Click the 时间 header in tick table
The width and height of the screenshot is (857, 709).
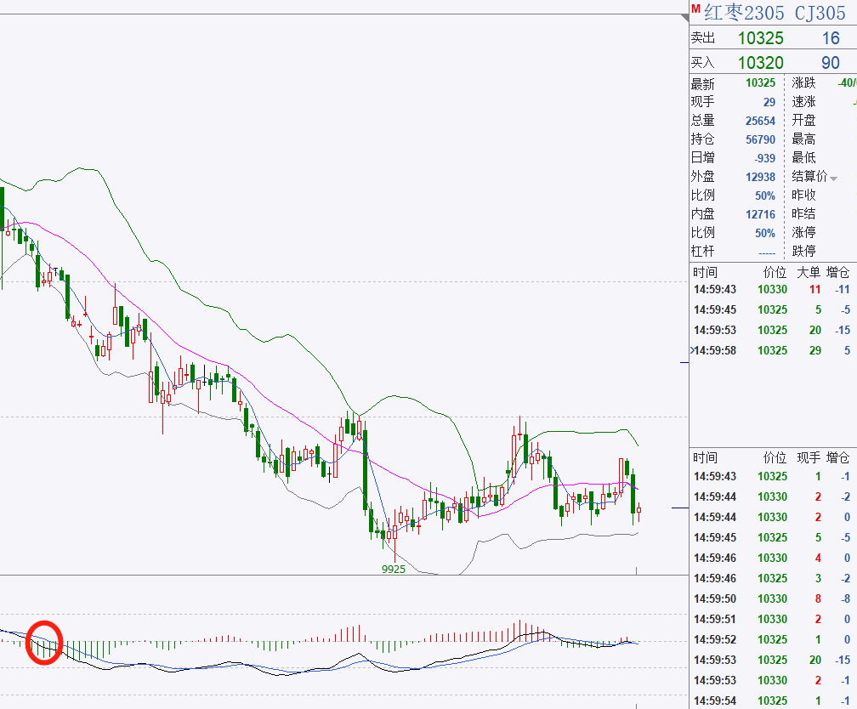pyautogui.click(x=705, y=457)
